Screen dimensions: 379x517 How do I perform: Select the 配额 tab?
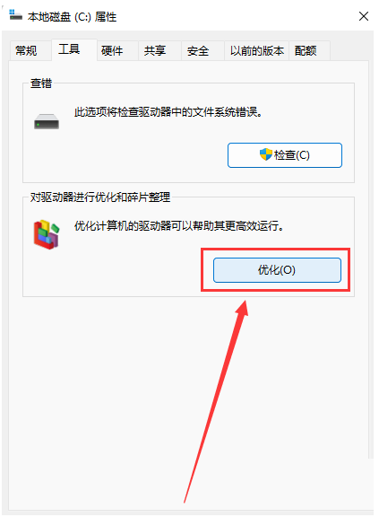click(306, 51)
